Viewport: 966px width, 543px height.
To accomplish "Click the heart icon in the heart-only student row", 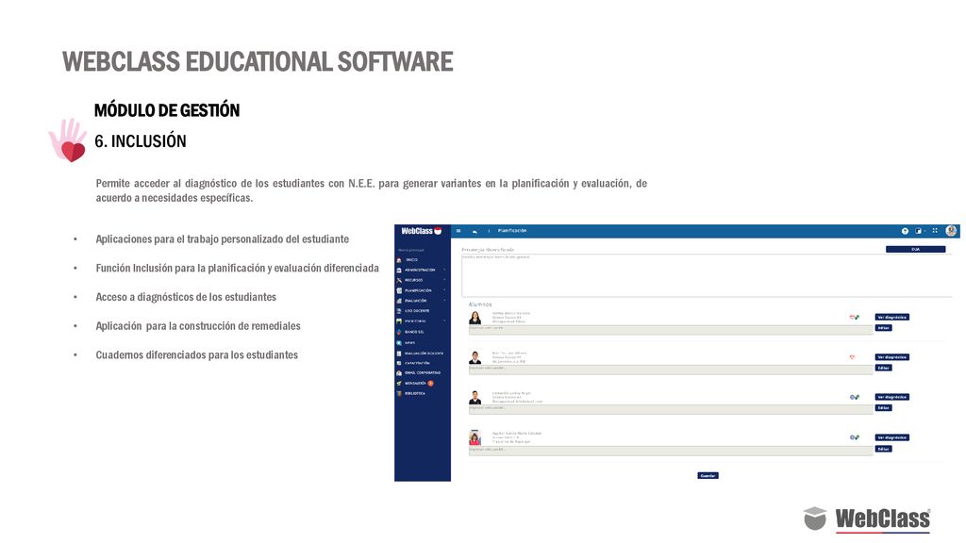I will [852, 357].
